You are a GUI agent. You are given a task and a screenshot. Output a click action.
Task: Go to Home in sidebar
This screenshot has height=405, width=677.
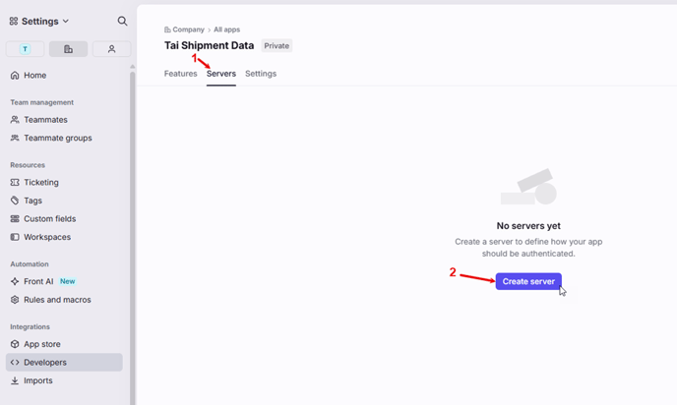tap(34, 76)
